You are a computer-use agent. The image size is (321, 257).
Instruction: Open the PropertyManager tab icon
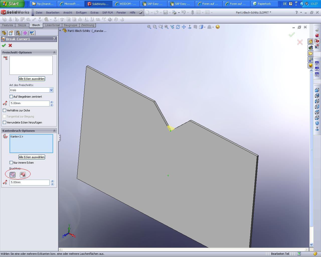11,33
